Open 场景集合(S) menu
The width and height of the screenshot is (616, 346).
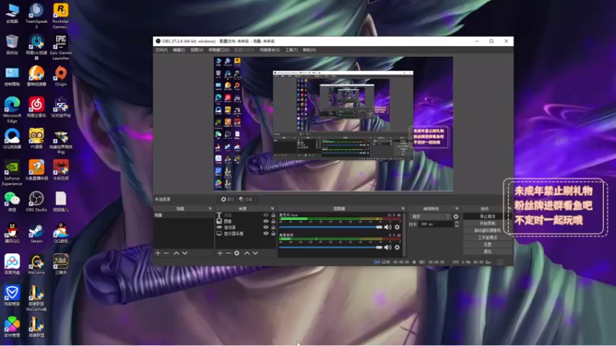[270, 50]
